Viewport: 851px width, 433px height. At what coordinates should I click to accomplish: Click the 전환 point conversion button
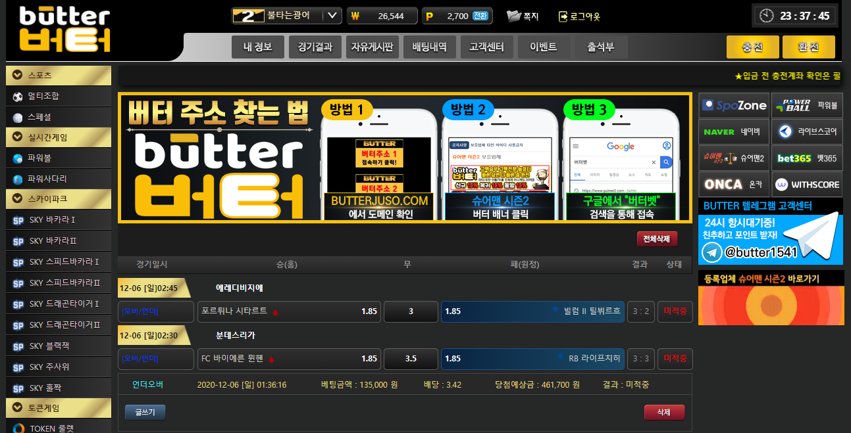480,16
